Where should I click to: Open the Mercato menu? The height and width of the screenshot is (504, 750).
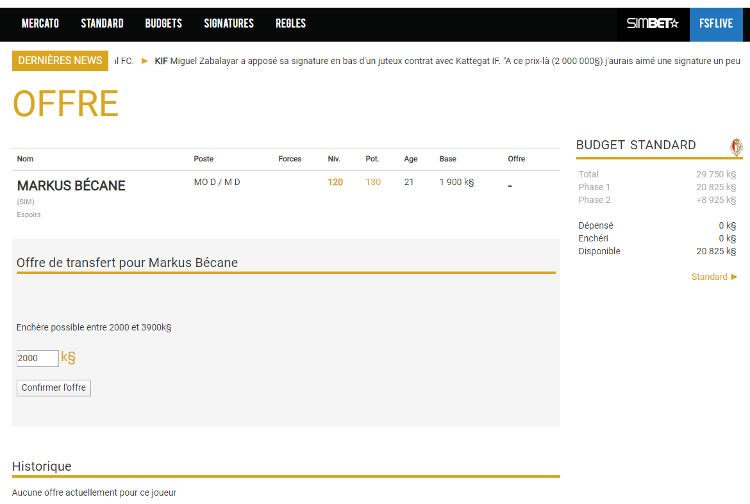point(40,24)
